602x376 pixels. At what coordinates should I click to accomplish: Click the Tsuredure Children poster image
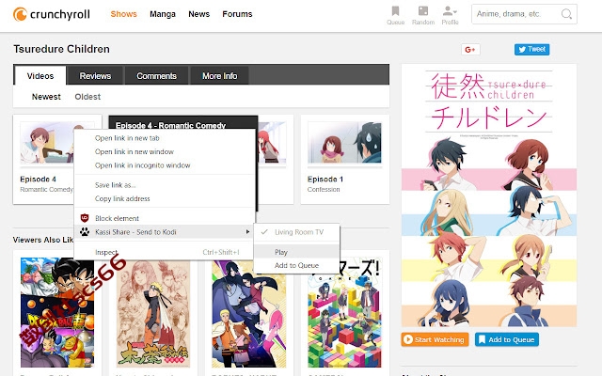[x=489, y=196]
